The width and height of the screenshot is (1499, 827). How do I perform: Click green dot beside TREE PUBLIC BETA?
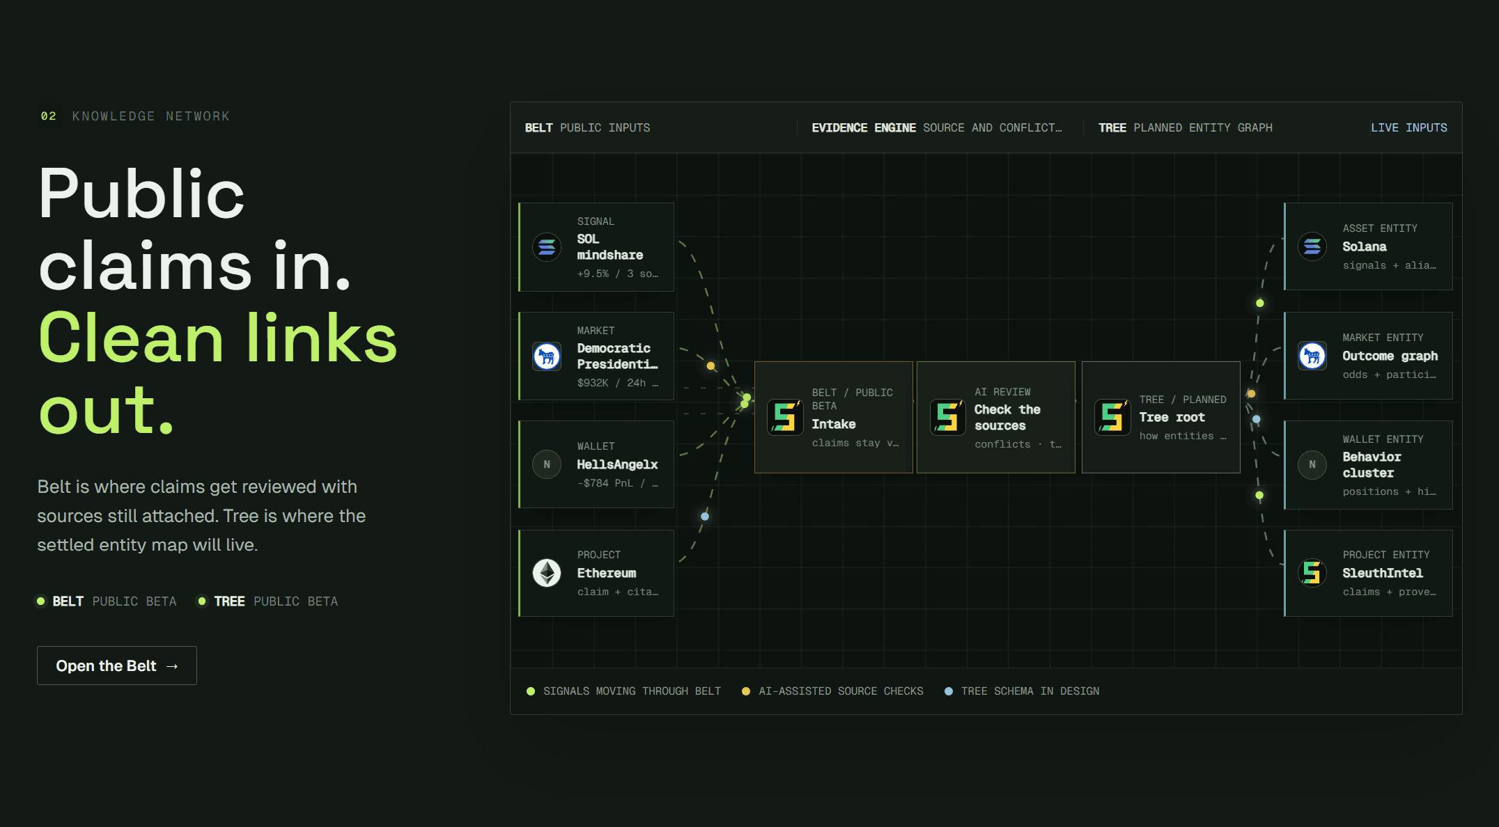(202, 601)
